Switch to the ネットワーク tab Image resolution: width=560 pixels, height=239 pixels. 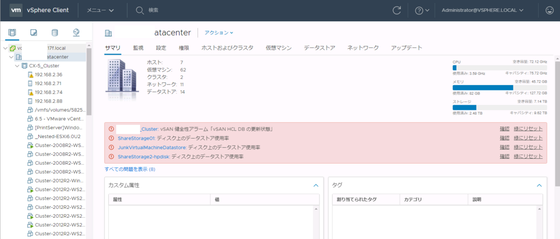[x=363, y=47]
